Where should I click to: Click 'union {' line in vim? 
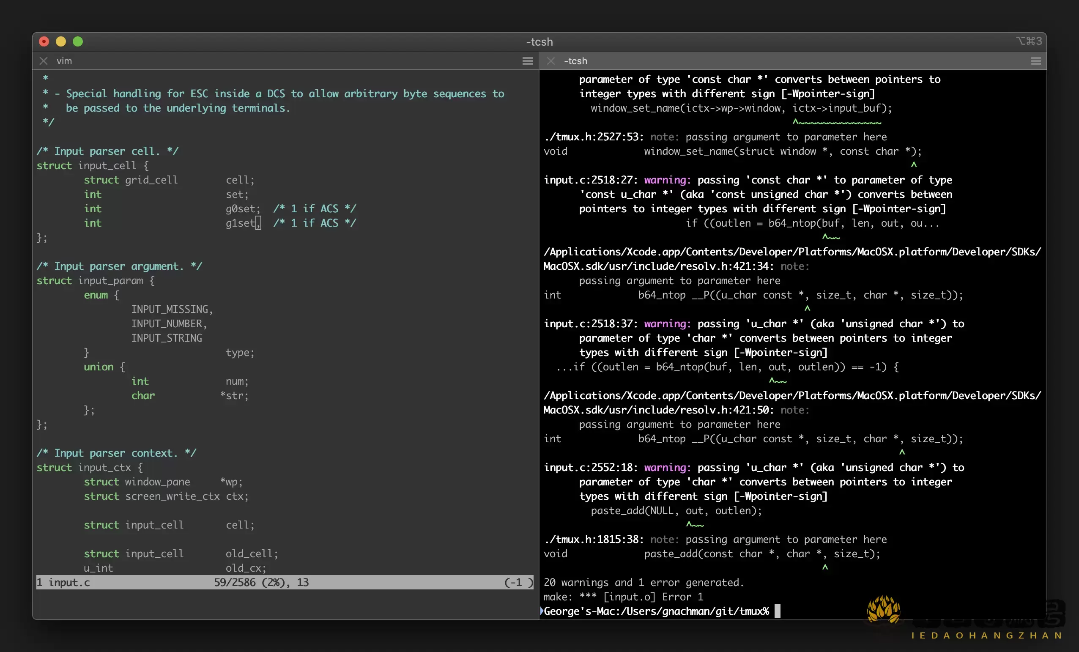104,367
